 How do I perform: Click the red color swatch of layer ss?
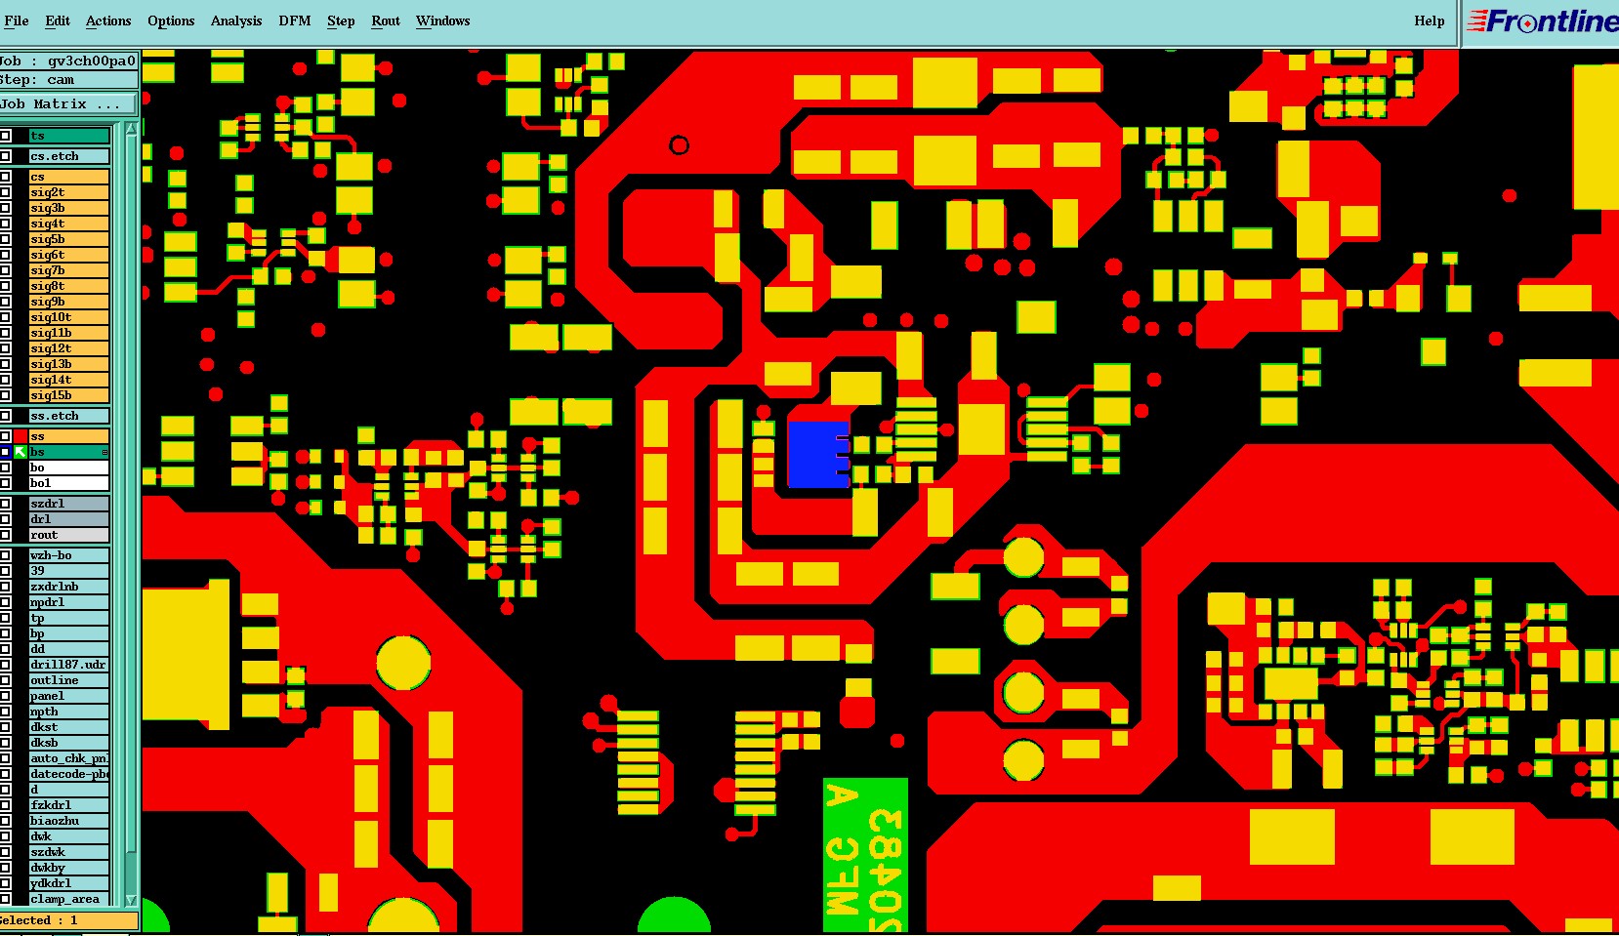click(x=20, y=436)
